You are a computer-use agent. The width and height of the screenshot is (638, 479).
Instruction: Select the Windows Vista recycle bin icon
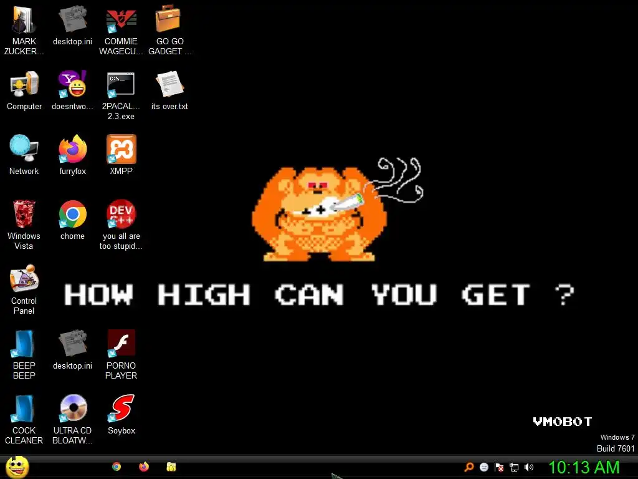24,225
